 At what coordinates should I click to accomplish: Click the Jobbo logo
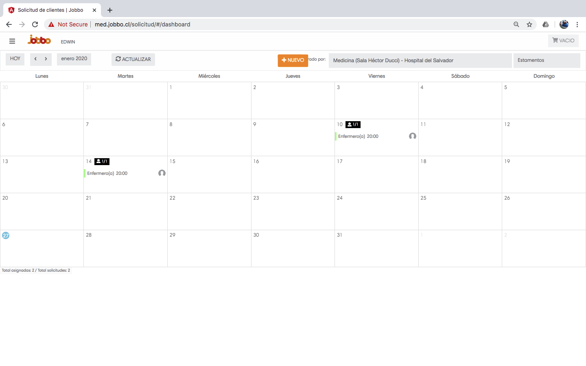(x=39, y=40)
